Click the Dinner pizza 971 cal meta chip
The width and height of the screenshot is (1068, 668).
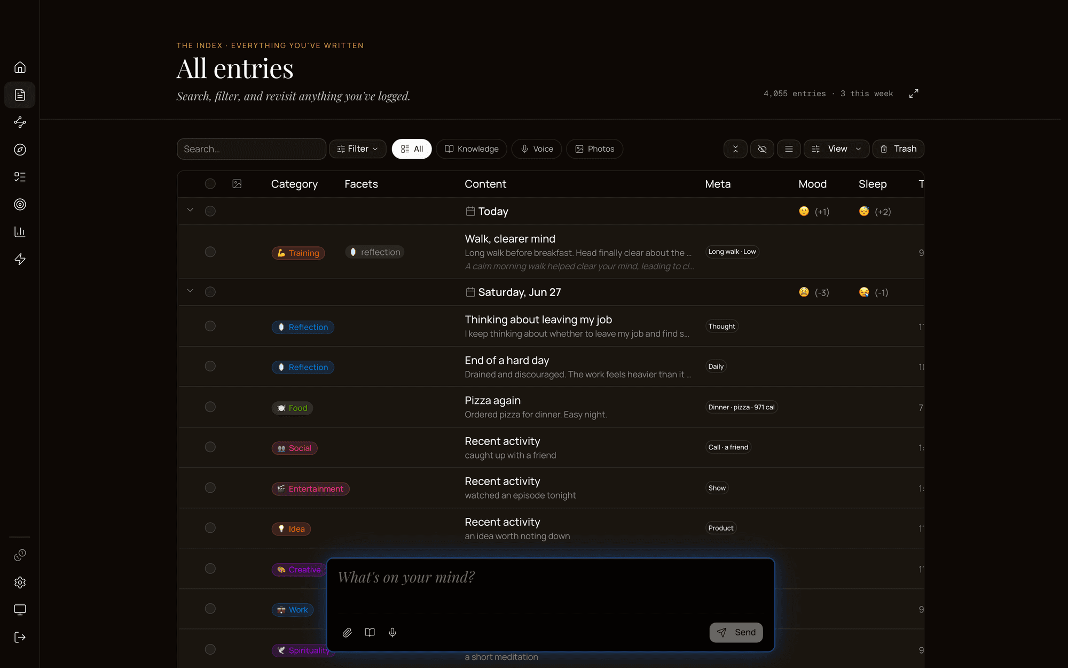(741, 407)
